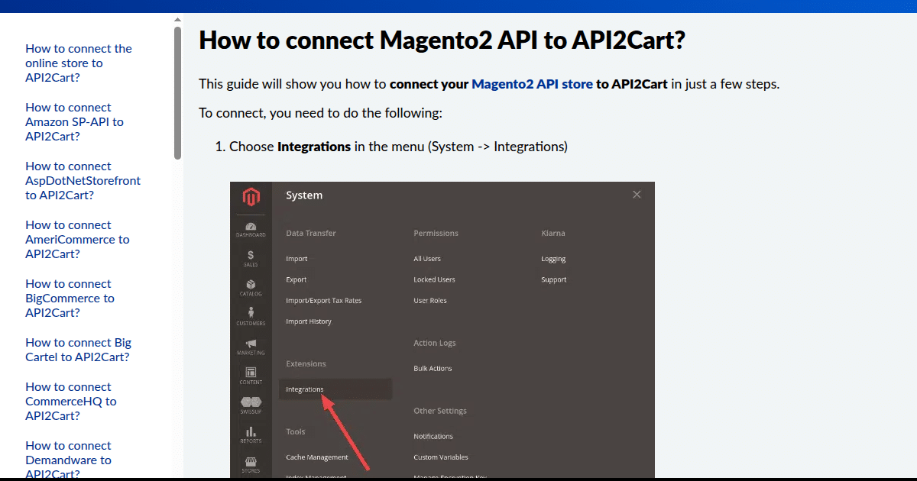Choose Export under Data Transfer
The height and width of the screenshot is (481, 917).
pyautogui.click(x=296, y=279)
